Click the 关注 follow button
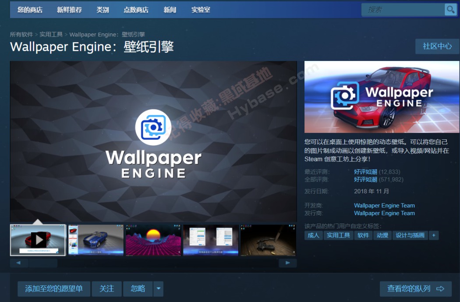This screenshot has width=460, height=302. point(107,288)
